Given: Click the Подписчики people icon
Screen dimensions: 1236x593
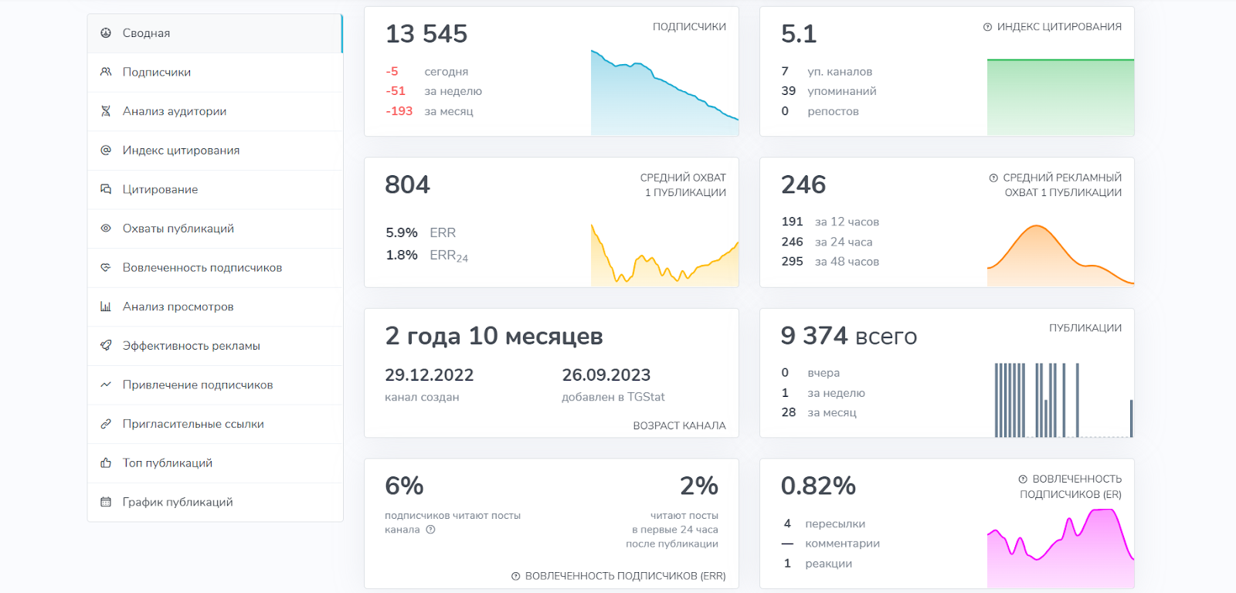Looking at the screenshot, I should (x=106, y=72).
